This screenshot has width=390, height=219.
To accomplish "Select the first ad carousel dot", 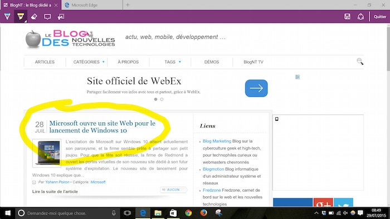I will tap(155, 99).
